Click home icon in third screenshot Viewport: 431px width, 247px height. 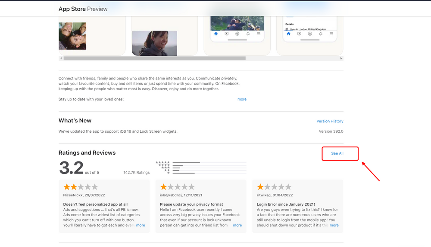coord(216,34)
